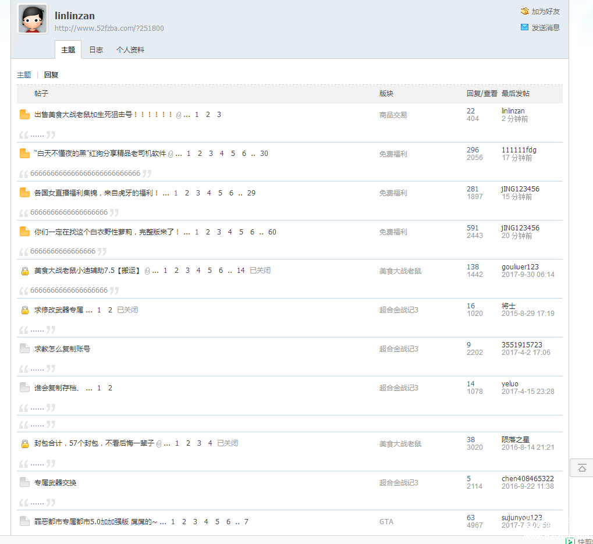
Task: Open the 商品交易 board link
Action: click(393, 115)
